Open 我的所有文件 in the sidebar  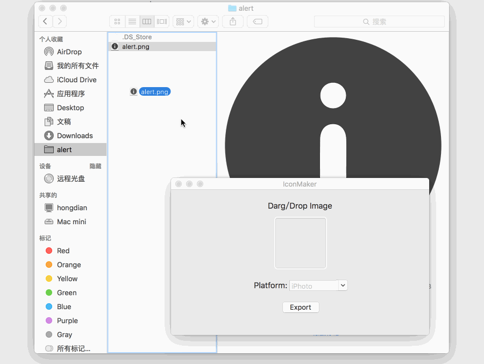[70, 66]
